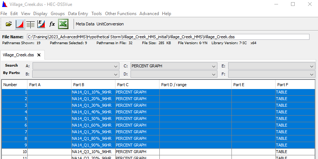Open the File menu
Screen dimensions: 318x159
click(4, 14)
